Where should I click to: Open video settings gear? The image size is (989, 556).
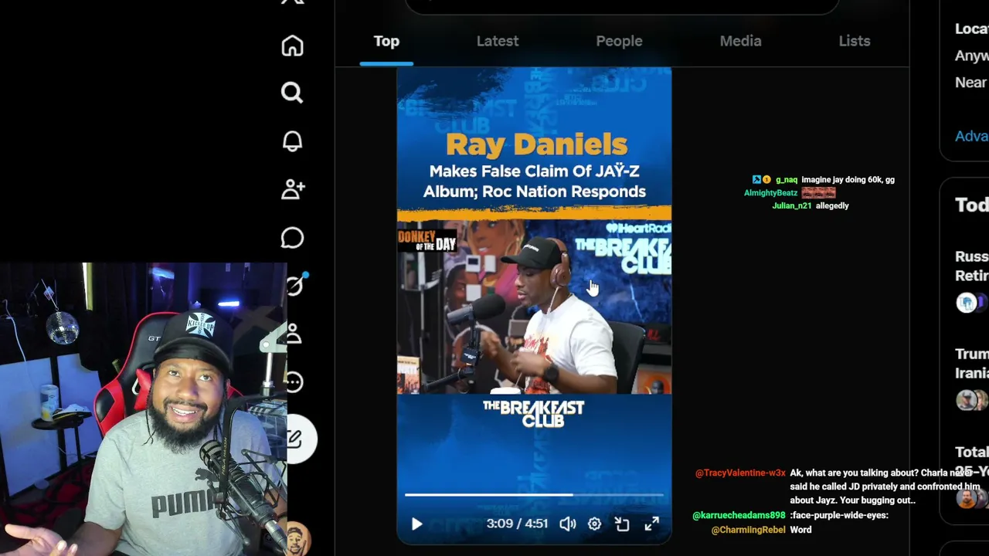[x=594, y=524]
